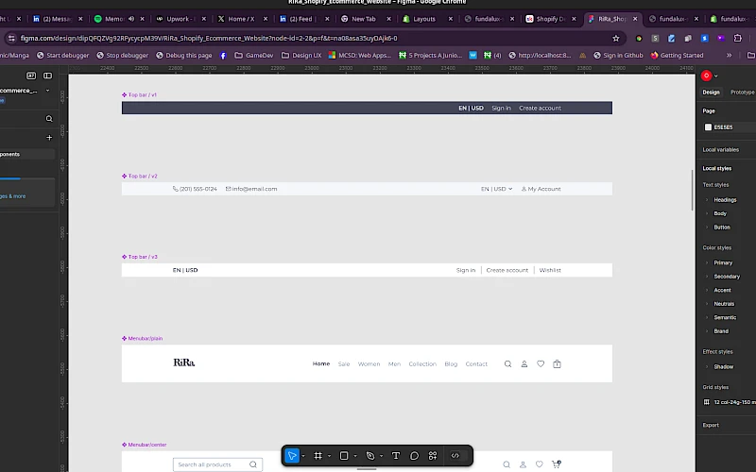Switch to the Layouts browser tab
756x472 pixels.
click(x=424, y=19)
